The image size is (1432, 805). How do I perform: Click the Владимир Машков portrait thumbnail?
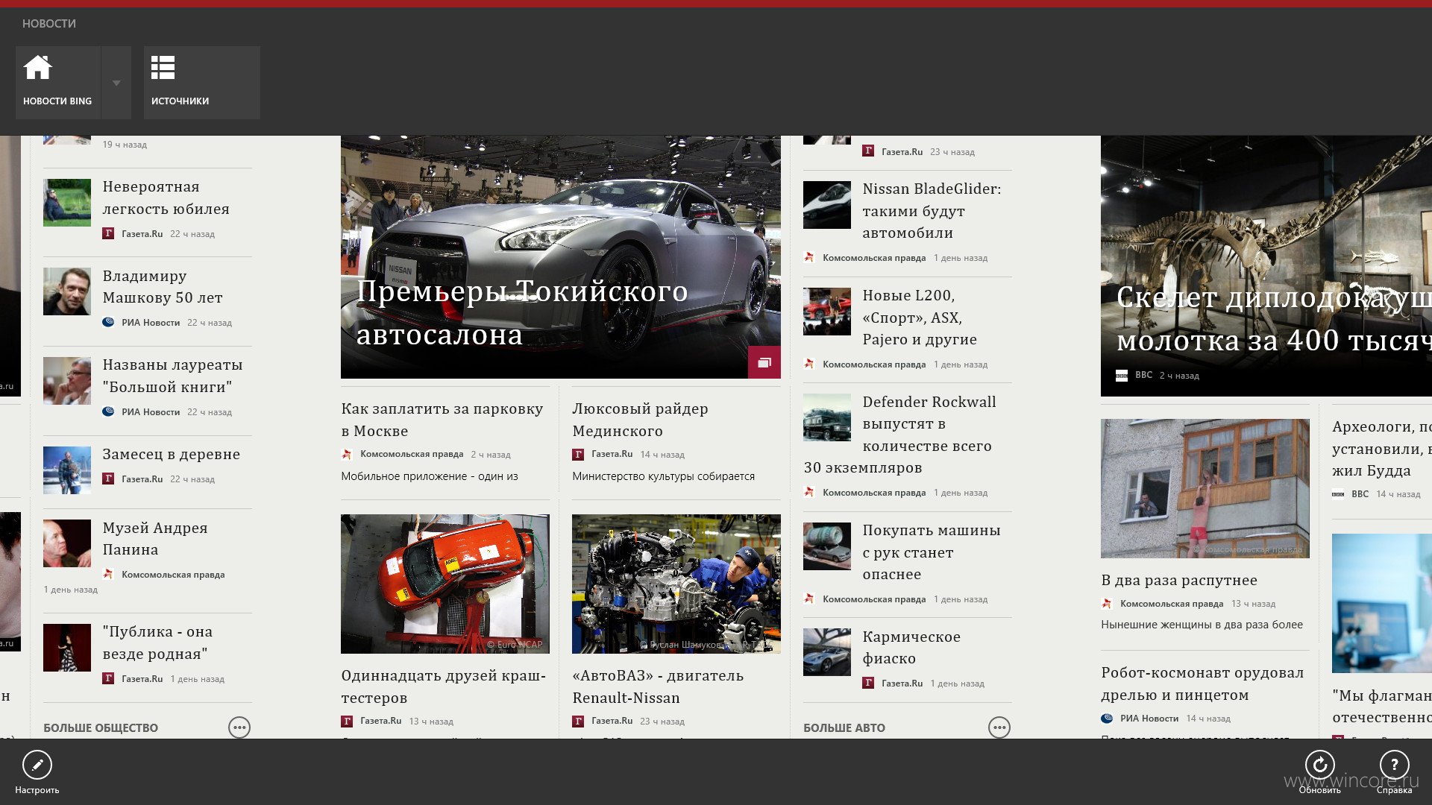(x=67, y=291)
